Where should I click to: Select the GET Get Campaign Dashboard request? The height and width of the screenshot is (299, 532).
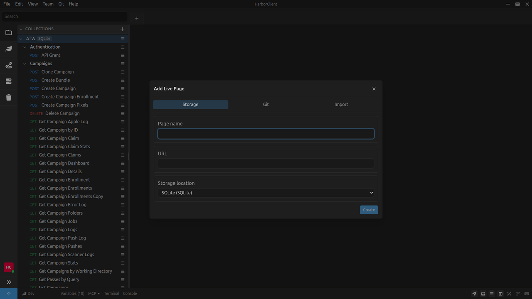click(x=73, y=163)
